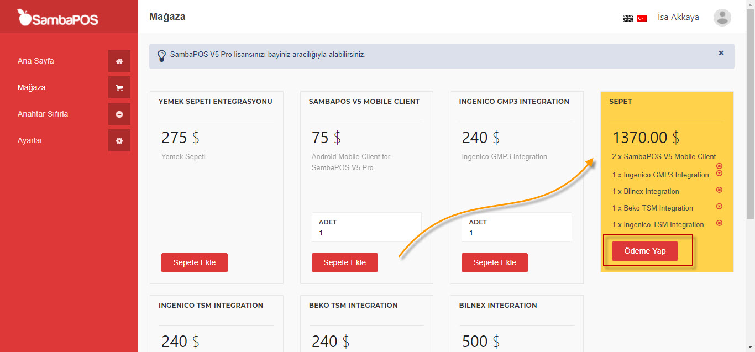This screenshot has height=352, width=755.
Task: Add Ingenico GMP3 Integration to the cart
Action: click(x=495, y=262)
